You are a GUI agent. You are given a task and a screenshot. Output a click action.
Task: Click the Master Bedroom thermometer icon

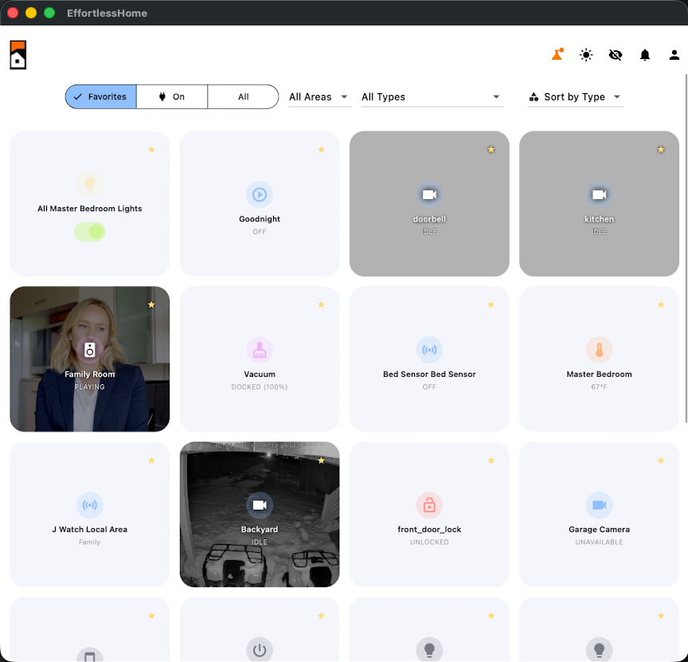[x=599, y=349]
